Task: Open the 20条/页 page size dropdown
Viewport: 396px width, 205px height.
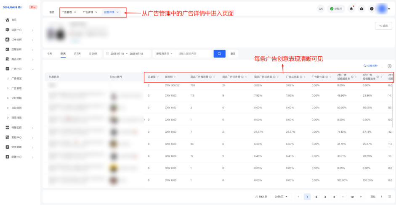Action: point(281,197)
